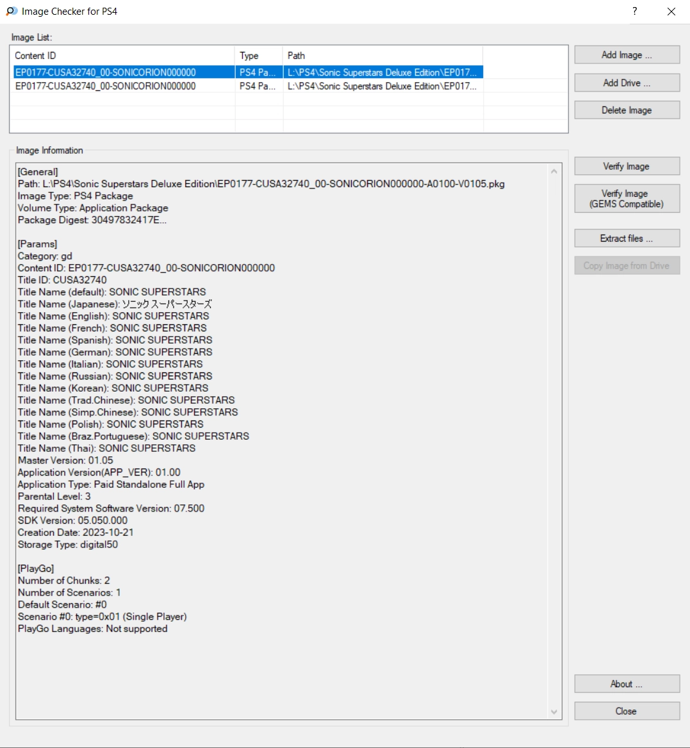Click the scrollbar up arrow in Image Information
690x748 pixels.
click(x=554, y=172)
